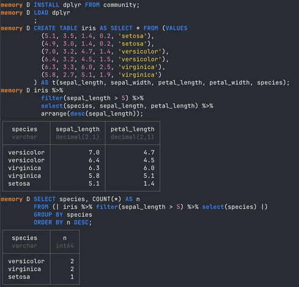Click the 'species' header of the count table
This screenshot has height=287, width=299.
pos(24,238)
